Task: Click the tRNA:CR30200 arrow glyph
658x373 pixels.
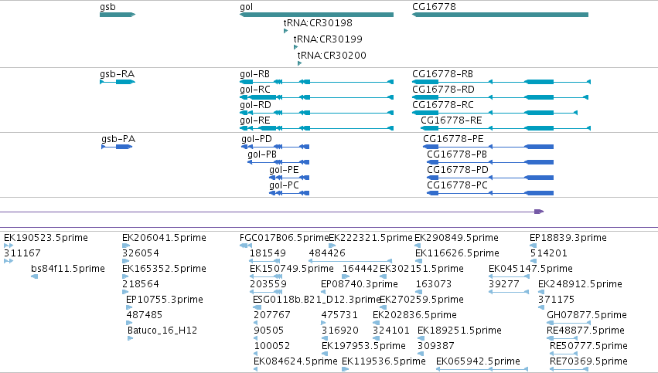Action: [300, 63]
